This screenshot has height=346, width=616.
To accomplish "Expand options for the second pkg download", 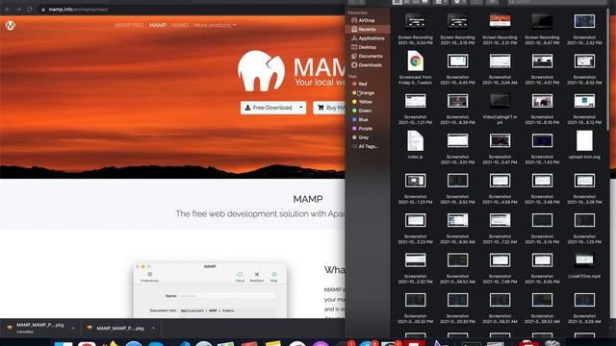I will click(153, 328).
